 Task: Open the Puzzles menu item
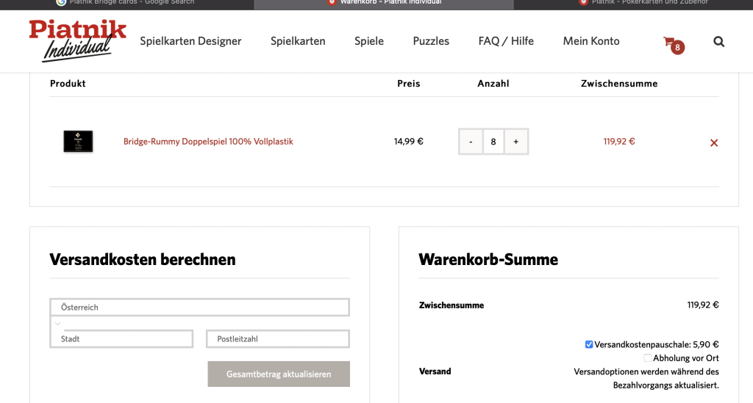431,41
